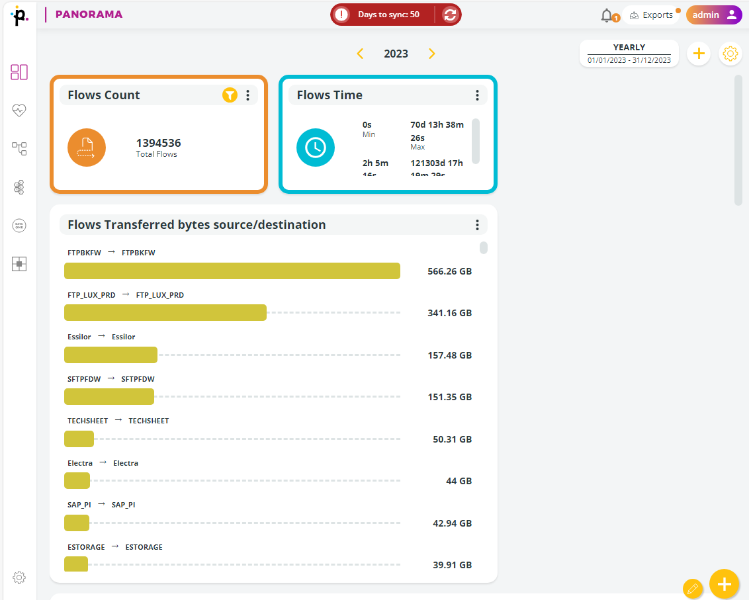Click the pencil edit dashboard icon
This screenshot has height=600, width=749.
pos(693,587)
